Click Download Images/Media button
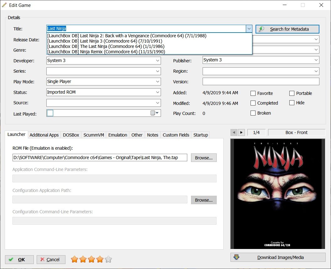Screen dimensions: 331x269 pyautogui.click(x=278, y=257)
